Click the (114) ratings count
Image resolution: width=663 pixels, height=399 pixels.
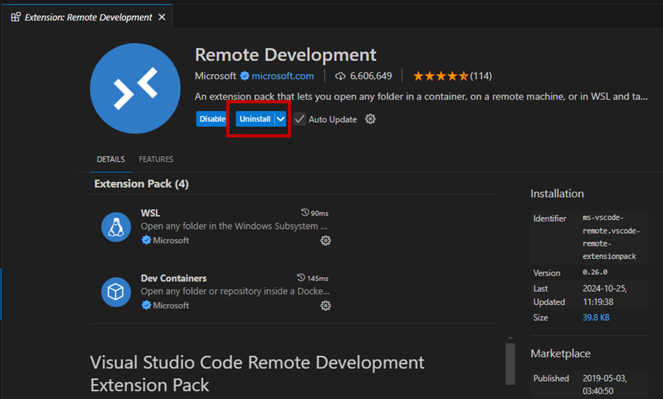point(481,76)
